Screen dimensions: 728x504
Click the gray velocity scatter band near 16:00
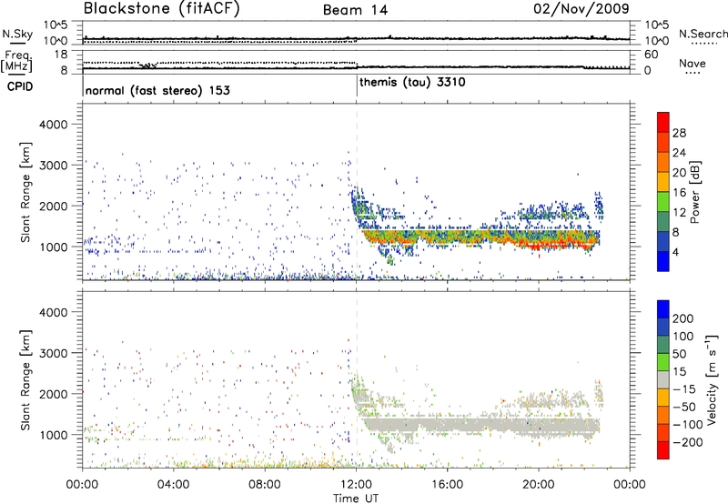447,424
